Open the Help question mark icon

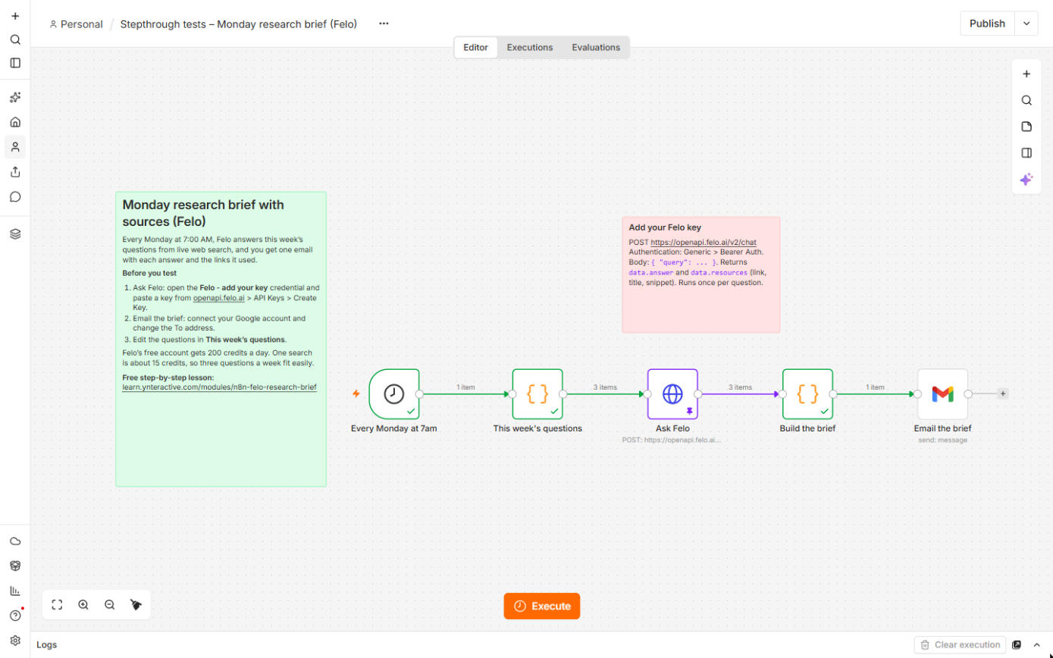coord(15,616)
